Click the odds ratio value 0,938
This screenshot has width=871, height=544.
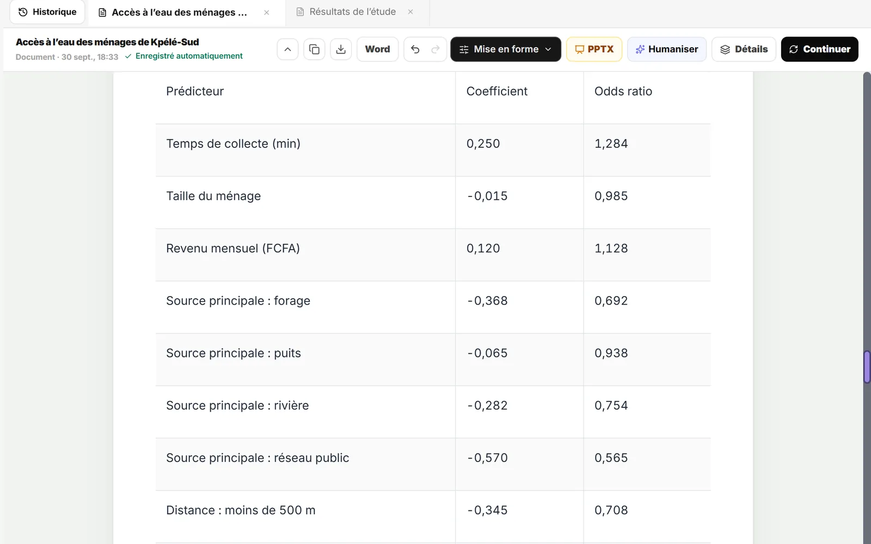611,353
